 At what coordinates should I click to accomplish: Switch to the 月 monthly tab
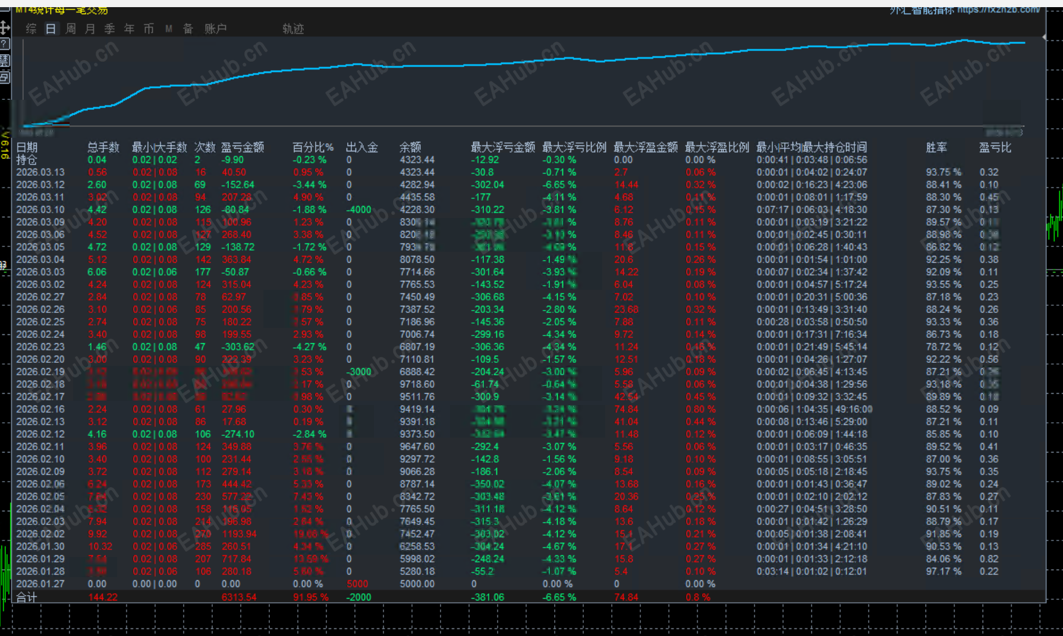point(90,29)
